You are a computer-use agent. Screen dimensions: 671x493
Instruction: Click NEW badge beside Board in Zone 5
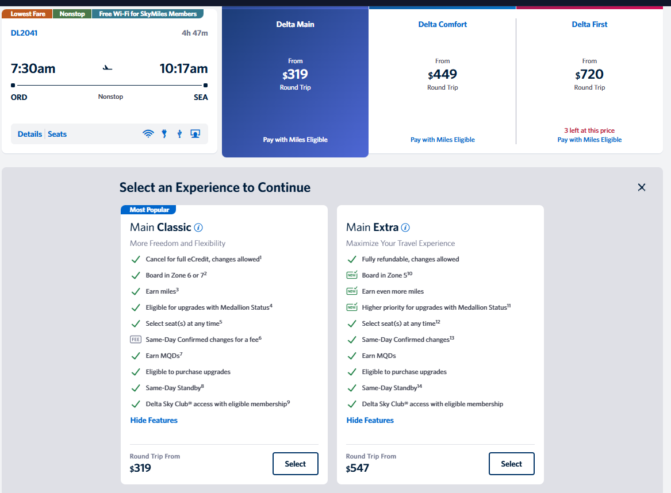coord(352,275)
